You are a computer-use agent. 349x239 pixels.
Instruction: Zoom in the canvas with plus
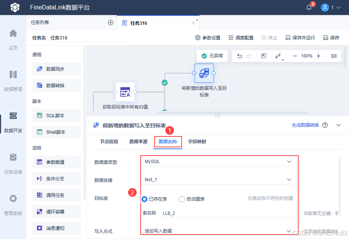point(319,56)
